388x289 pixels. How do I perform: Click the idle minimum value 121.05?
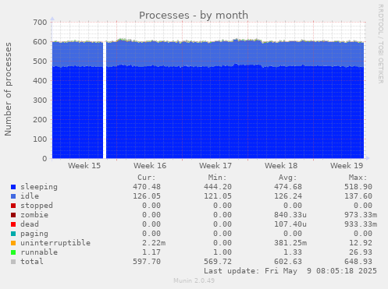(x=218, y=196)
